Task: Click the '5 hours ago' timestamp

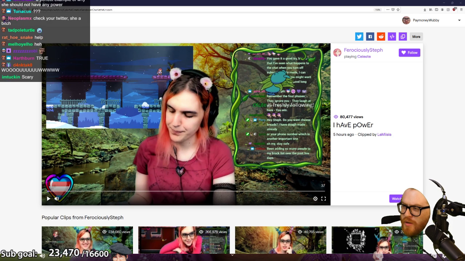Action: point(344,134)
